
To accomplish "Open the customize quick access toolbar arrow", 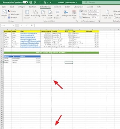I will [51, 2].
